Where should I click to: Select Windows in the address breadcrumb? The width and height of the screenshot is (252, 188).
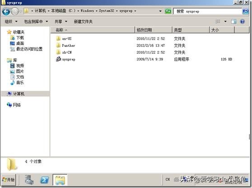coord(87,11)
